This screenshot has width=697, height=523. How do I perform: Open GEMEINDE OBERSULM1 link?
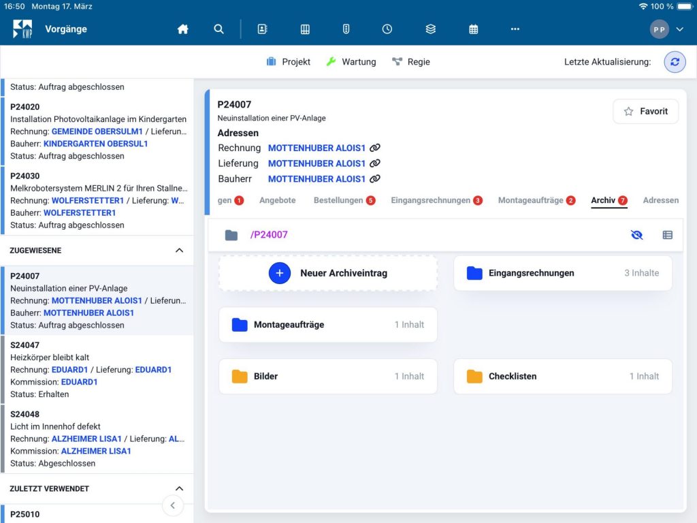pyautogui.click(x=97, y=131)
